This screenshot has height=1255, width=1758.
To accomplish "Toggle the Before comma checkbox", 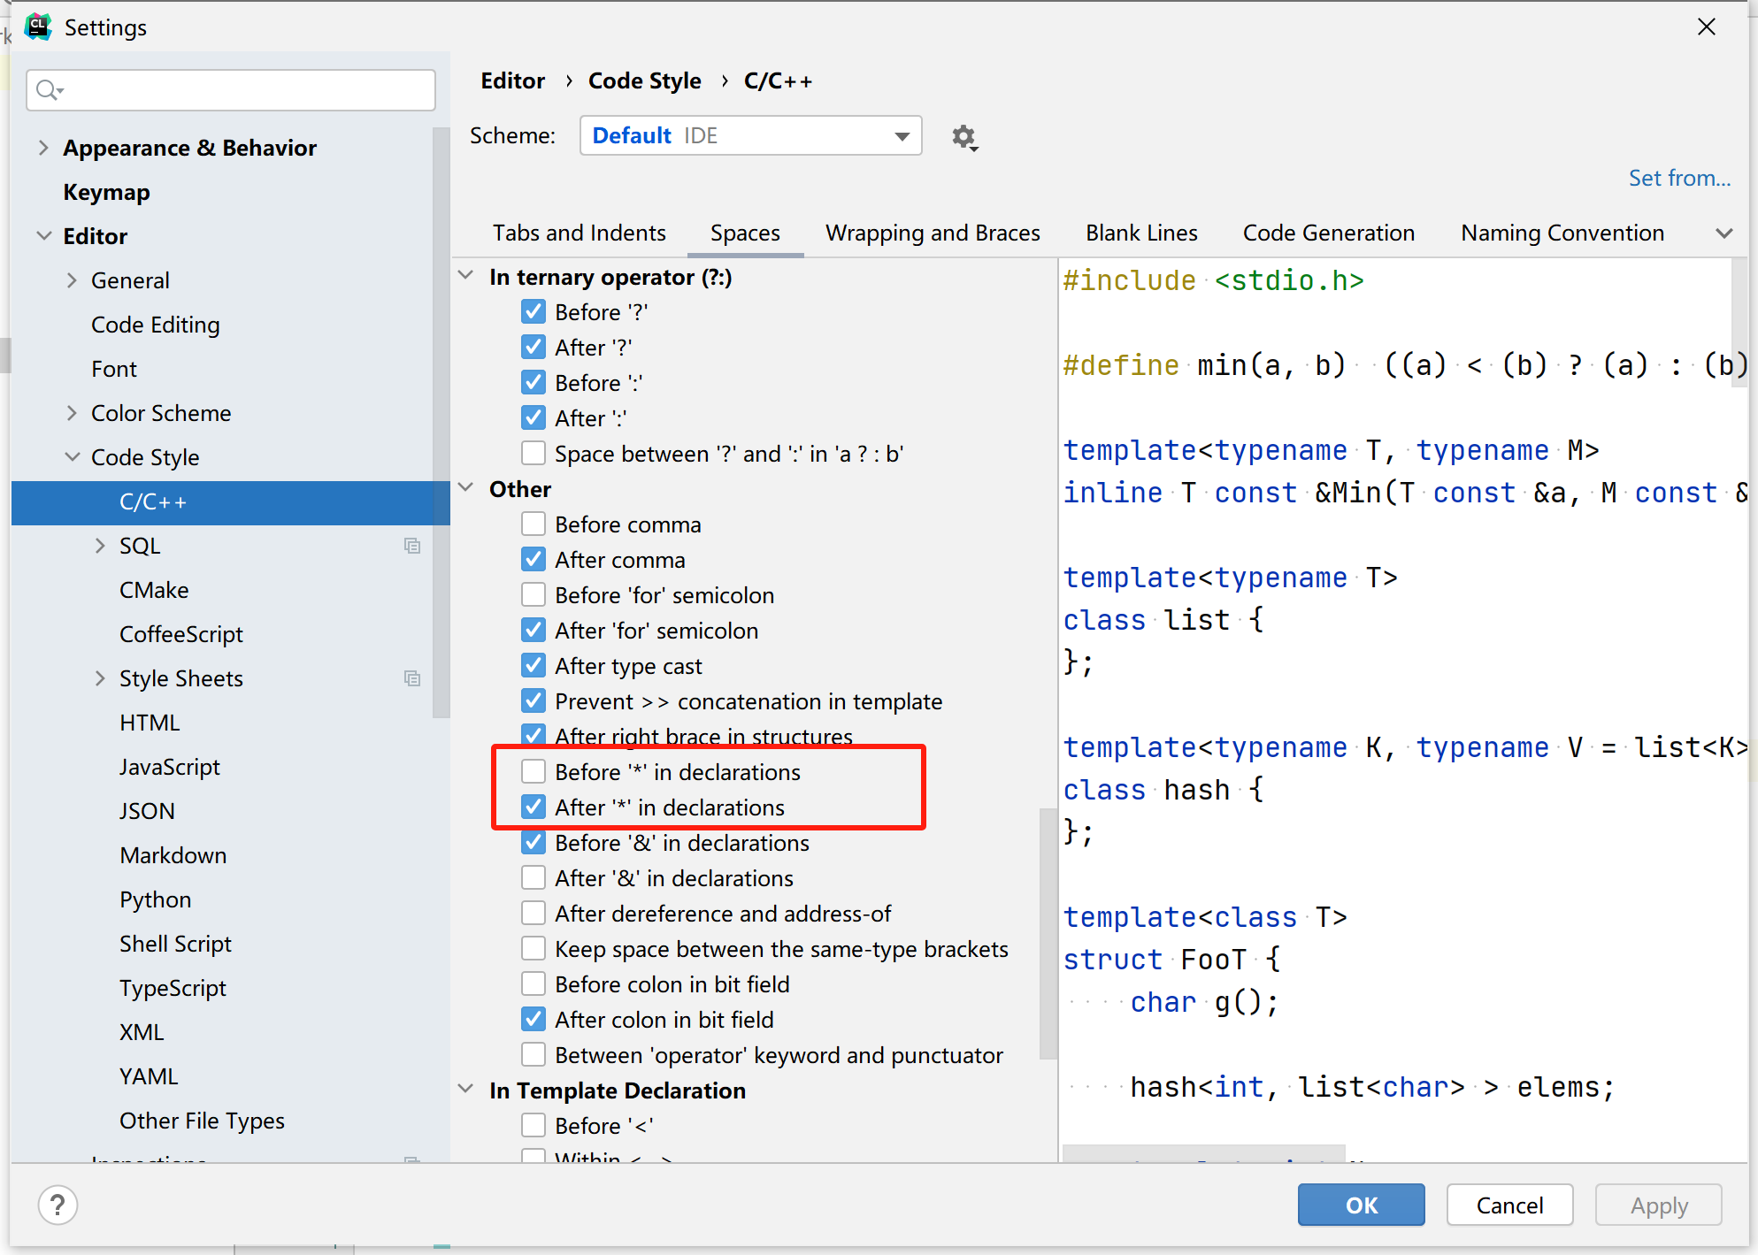I will (534, 524).
